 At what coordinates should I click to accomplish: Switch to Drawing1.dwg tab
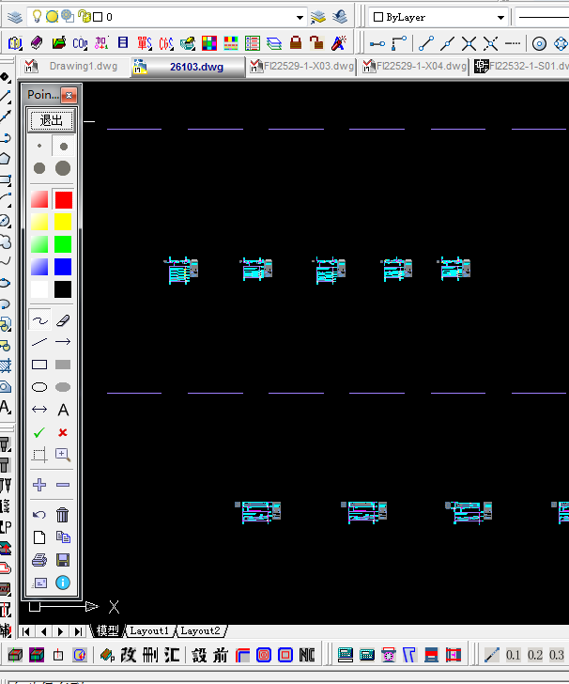pos(75,67)
